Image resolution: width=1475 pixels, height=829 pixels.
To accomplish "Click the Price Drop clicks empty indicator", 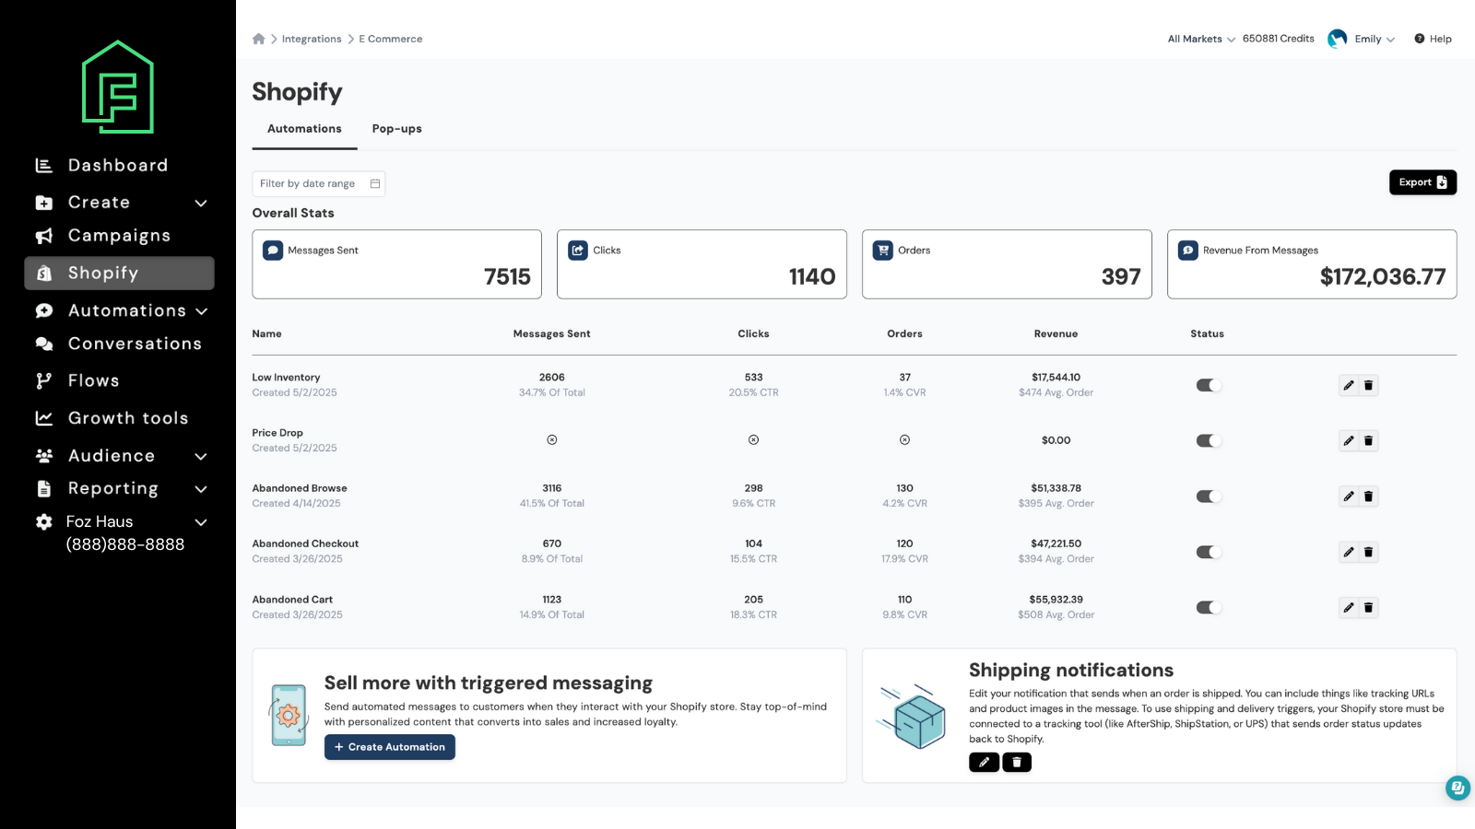I will (x=754, y=440).
